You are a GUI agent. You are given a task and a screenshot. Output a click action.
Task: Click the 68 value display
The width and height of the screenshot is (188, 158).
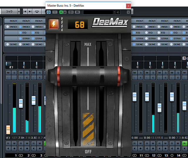80,24
